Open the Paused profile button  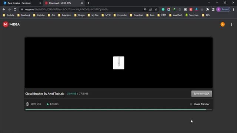tap(223, 9)
